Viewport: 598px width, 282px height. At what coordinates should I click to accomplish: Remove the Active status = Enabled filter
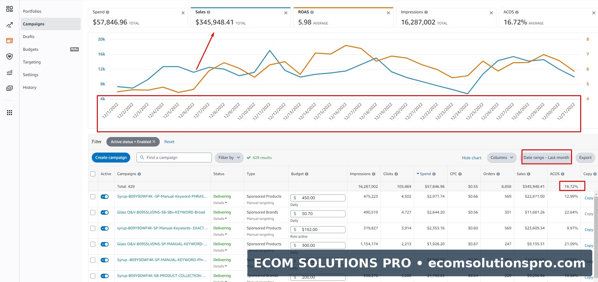pos(154,141)
